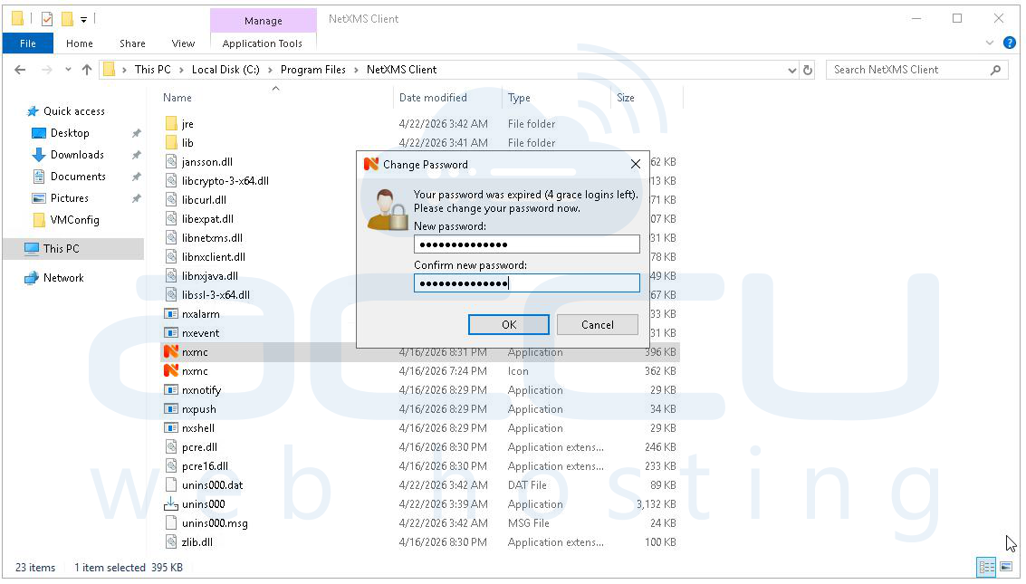The image size is (1026, 584).
Task: Select unins000 uninstaller application icon
Action: point(171,503)
